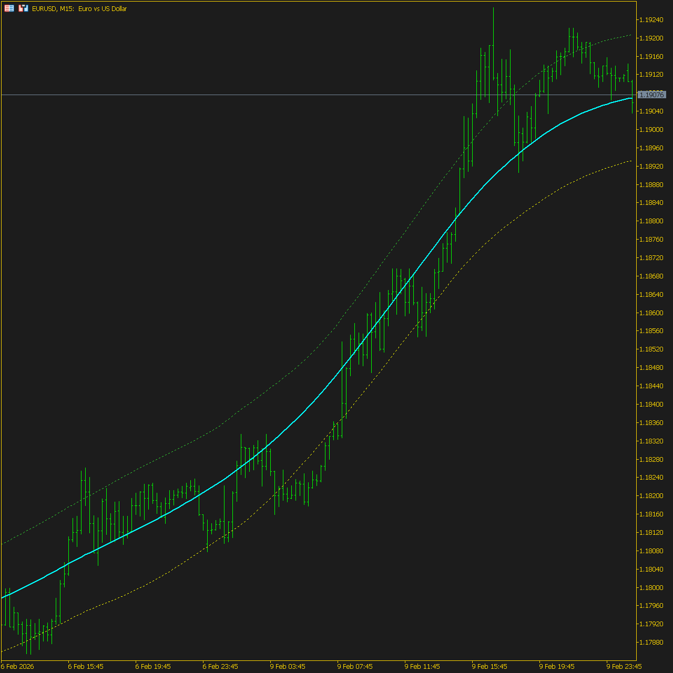Image resolution: width=673 pixels, height=673 pixels.
Task: Open the One Click Trading panel icon
Action: pos(9,8)
